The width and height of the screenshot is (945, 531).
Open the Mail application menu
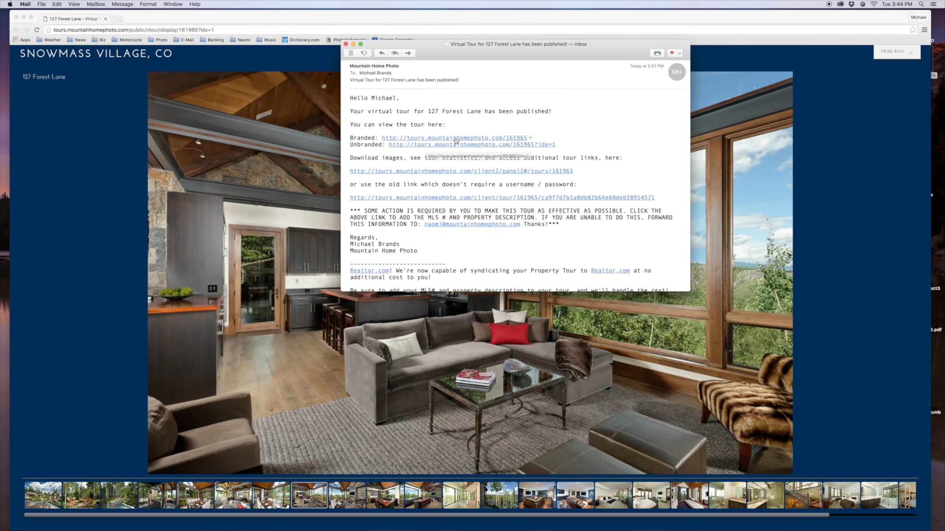tap(25, 4)
